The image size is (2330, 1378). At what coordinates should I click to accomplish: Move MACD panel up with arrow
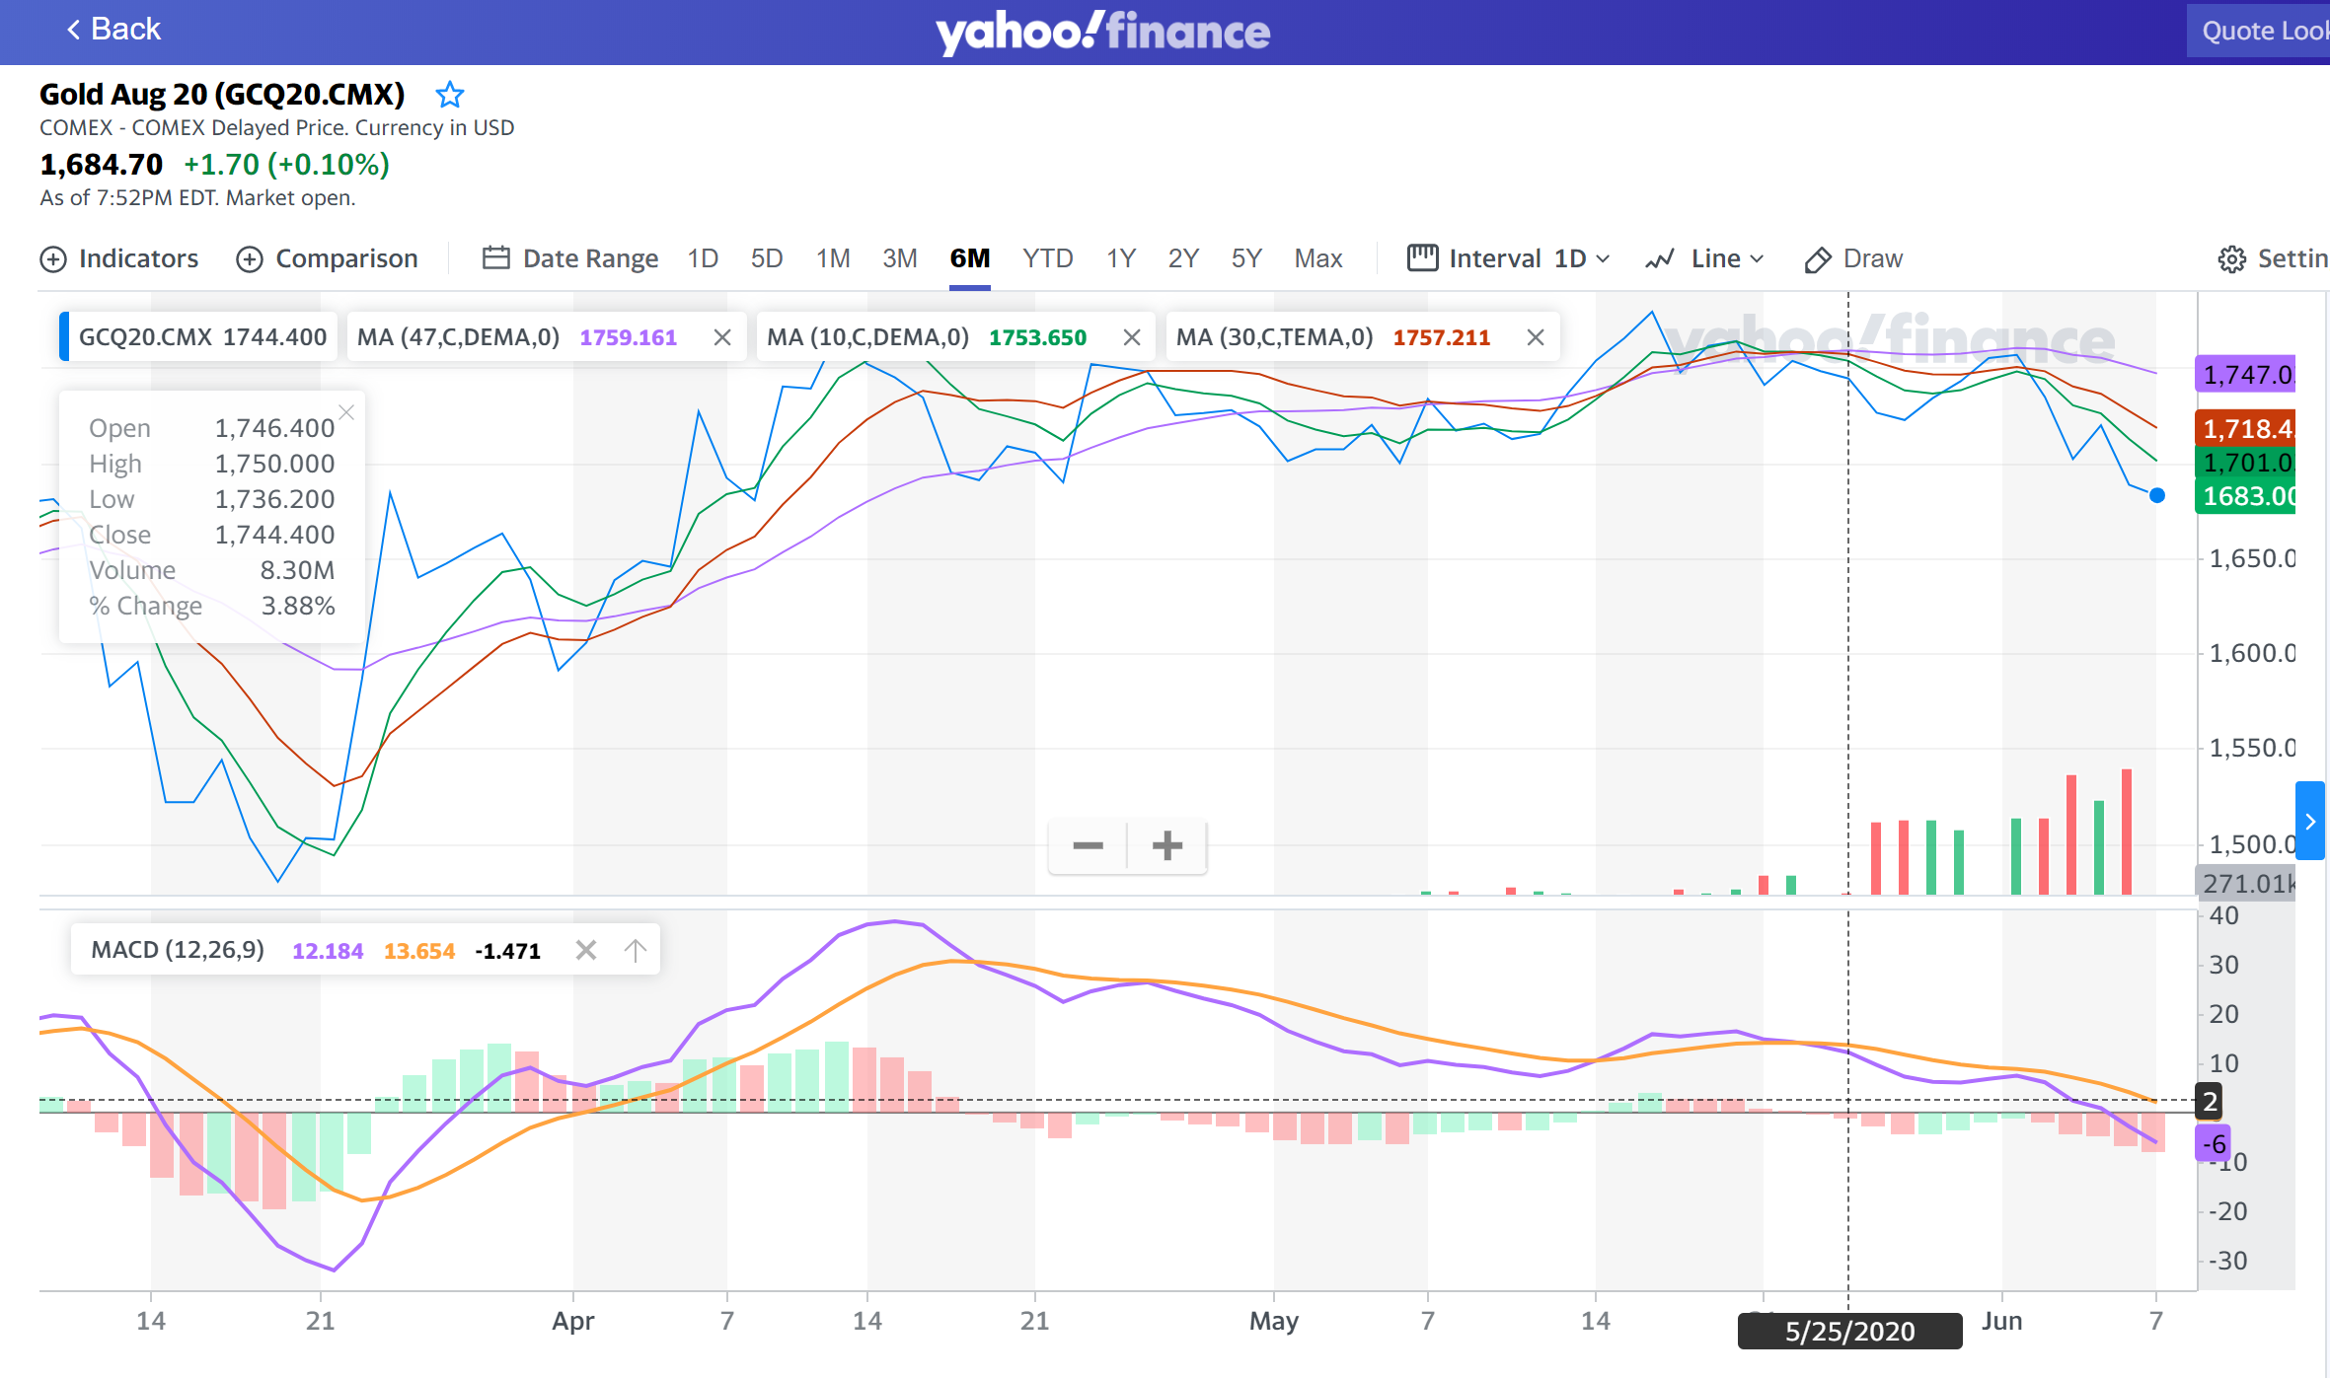(x=635, y=950)
